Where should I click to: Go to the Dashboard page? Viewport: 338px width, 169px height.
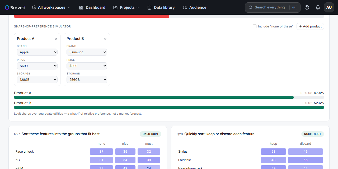[x=92, y=7]
